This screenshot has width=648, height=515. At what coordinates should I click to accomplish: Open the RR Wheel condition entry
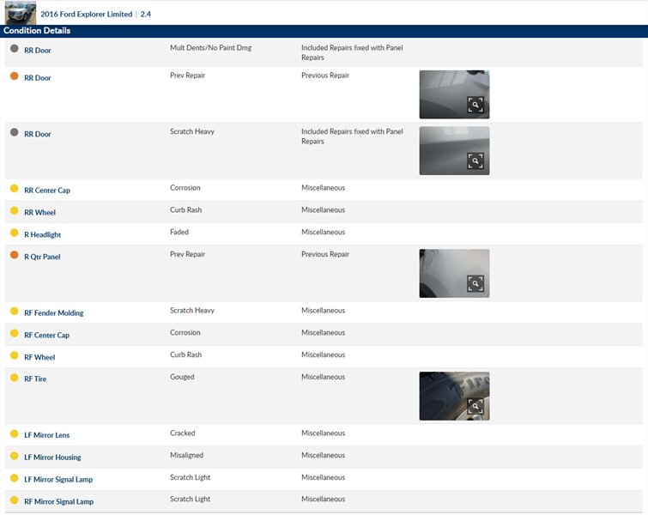tap(39, 213)
